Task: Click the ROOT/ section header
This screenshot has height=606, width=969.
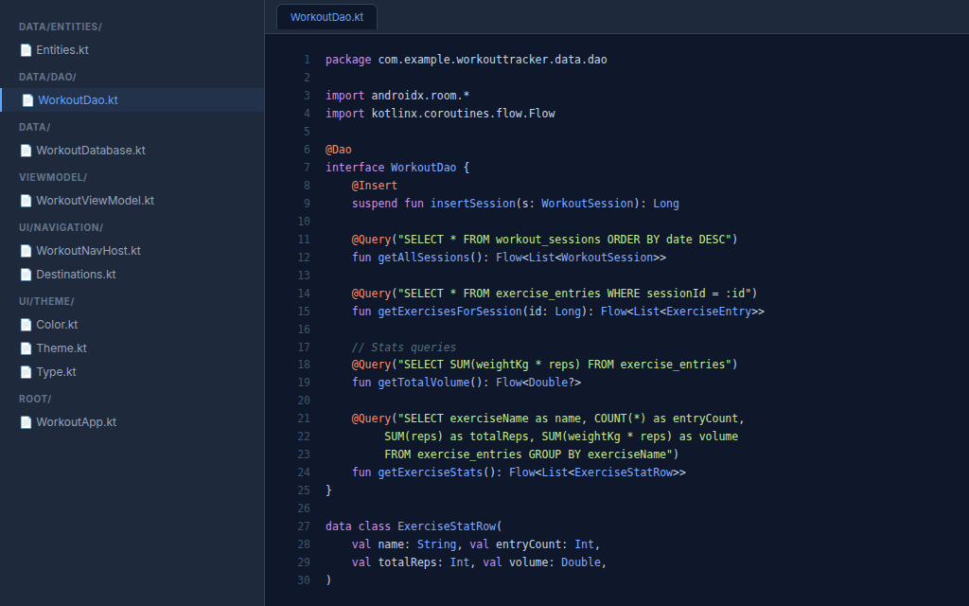Action: point(35,399)
